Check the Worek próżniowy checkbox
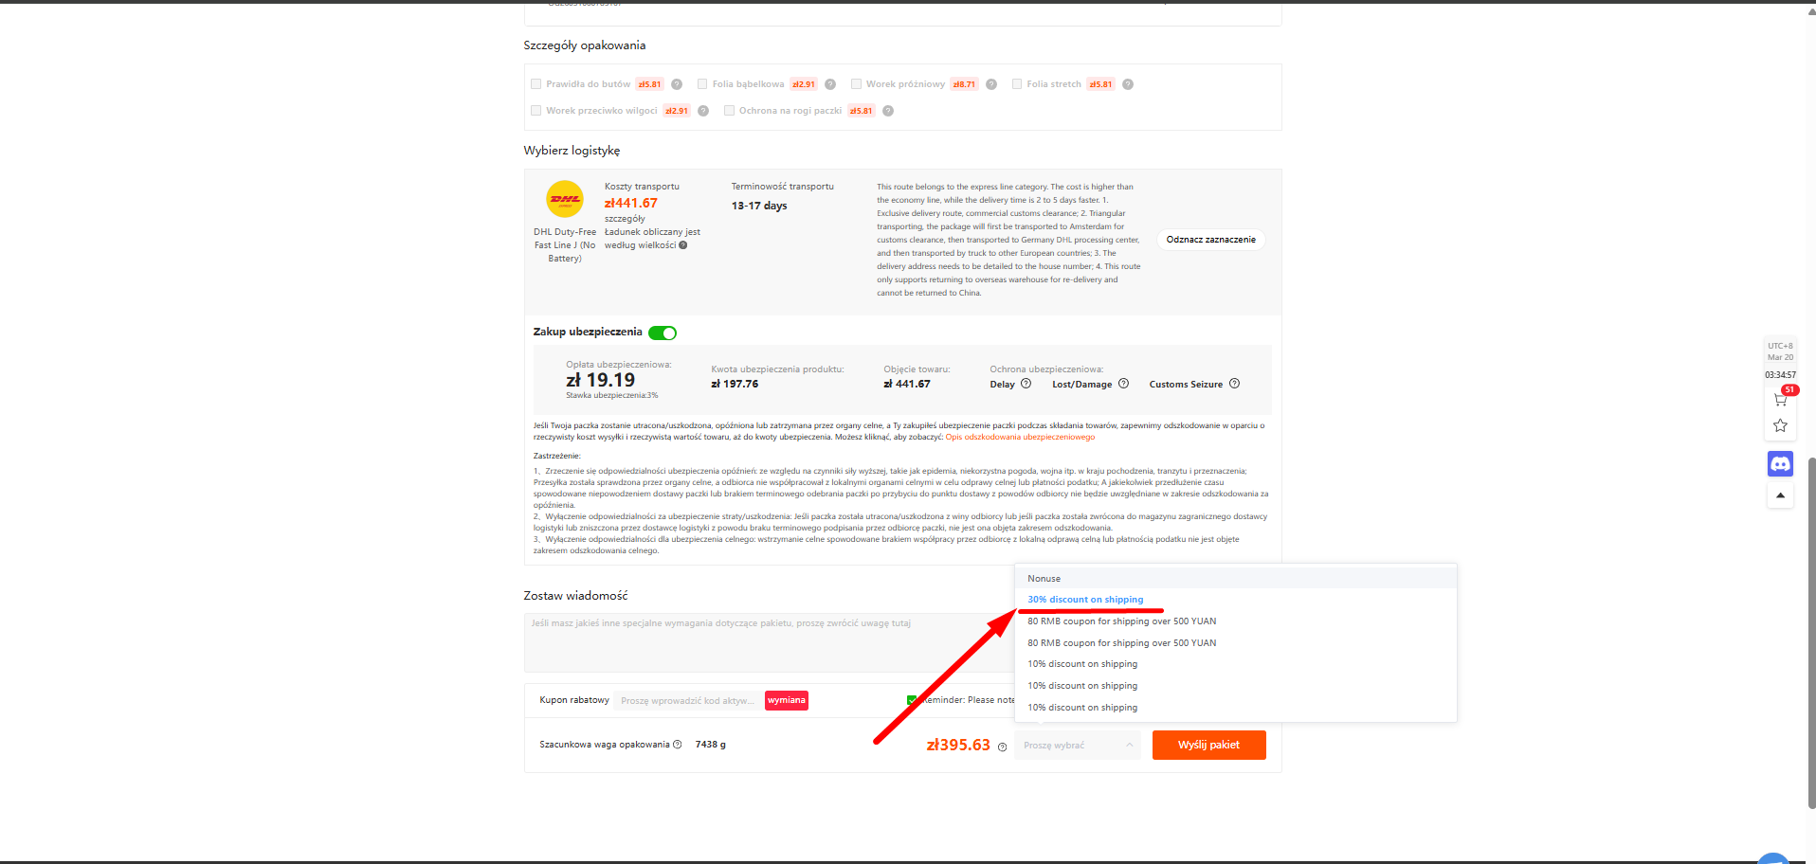The image size is (1816, 864). point(856,84)
